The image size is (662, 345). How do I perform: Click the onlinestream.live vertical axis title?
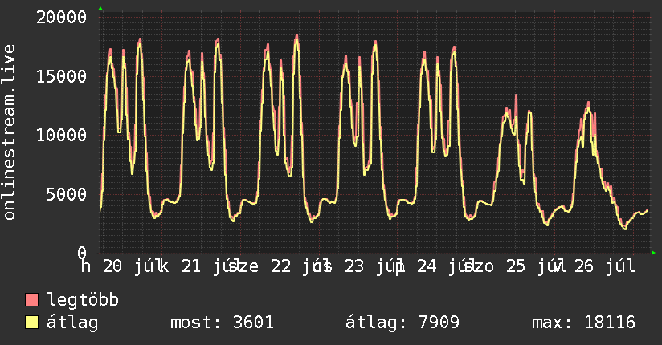[x=9, y=132]
